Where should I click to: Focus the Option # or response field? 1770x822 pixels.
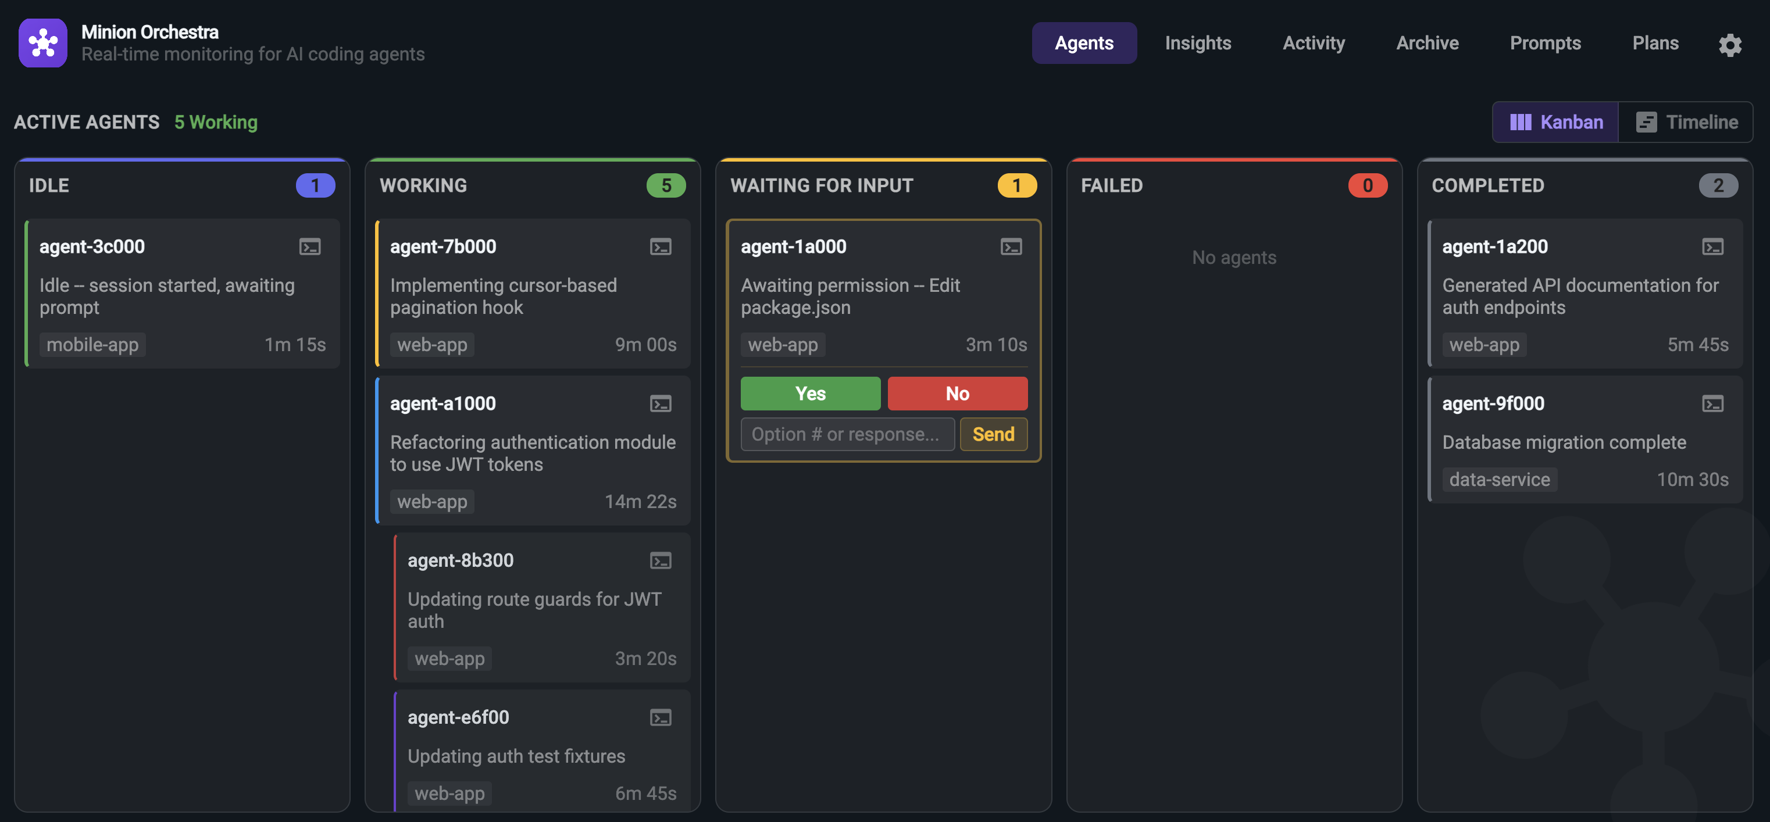pos(847,434)
